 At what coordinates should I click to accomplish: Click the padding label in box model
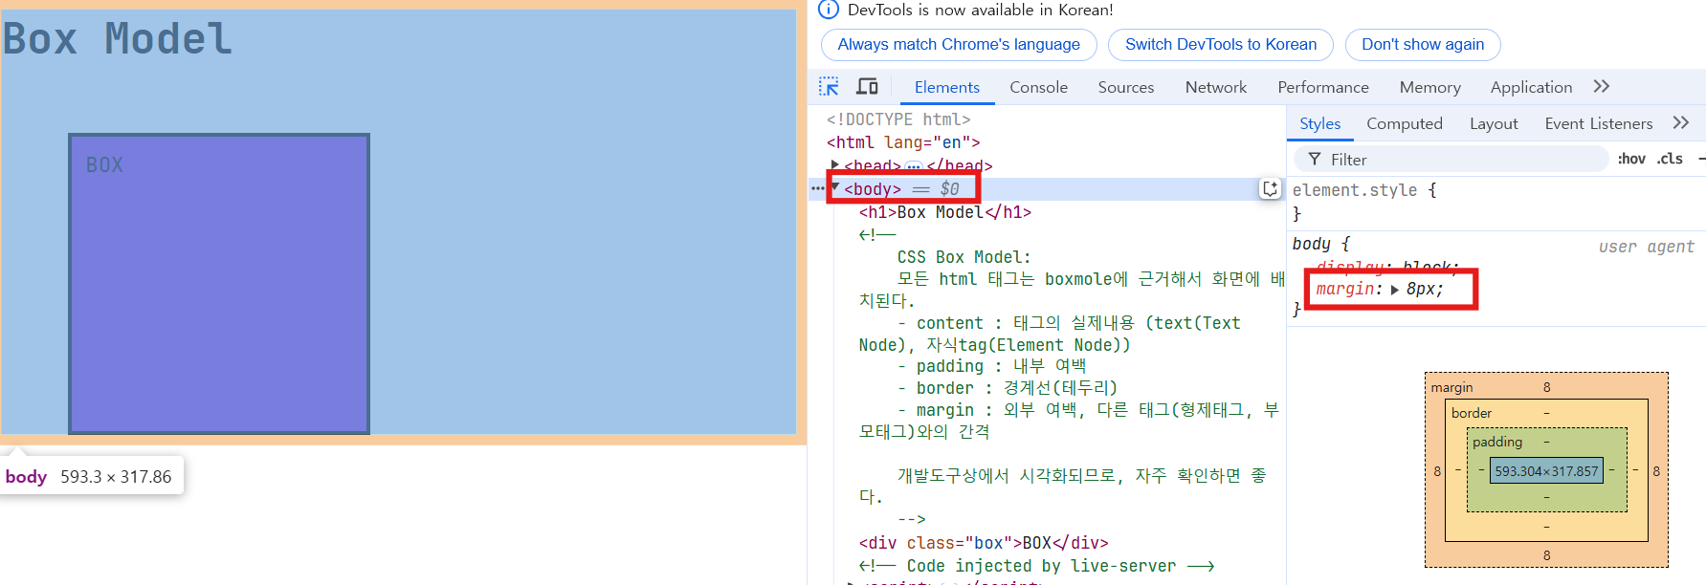[x=1497, y=442]
